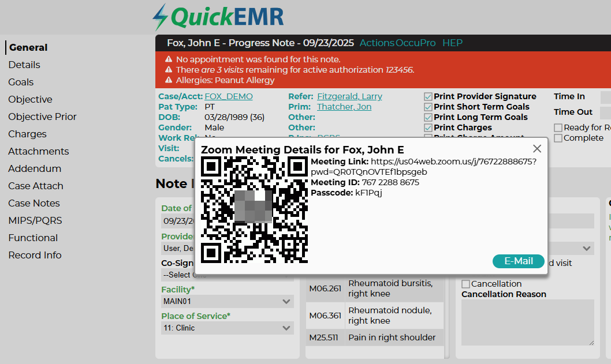Viewport: 611px width, 364px height.
Task: Click the Date of note field
Action: (x=178, y=221)
